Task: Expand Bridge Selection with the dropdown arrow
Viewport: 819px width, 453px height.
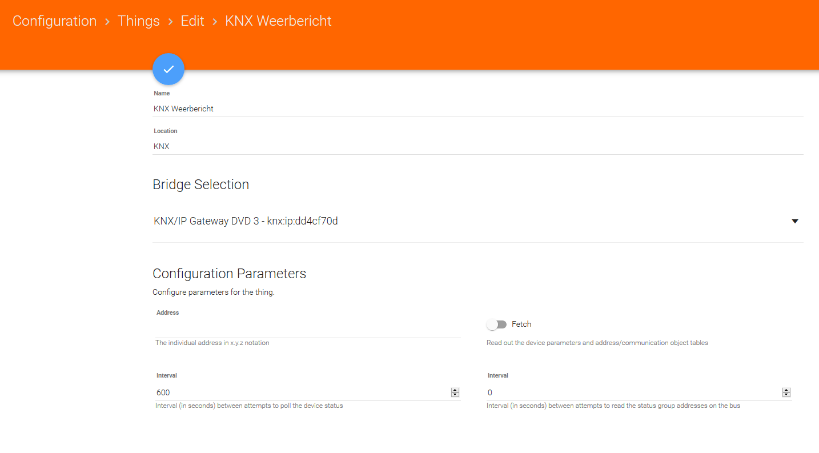Action: tap(795, 221)
